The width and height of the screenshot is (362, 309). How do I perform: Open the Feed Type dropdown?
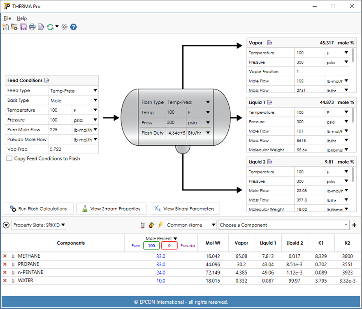point(73,91)
